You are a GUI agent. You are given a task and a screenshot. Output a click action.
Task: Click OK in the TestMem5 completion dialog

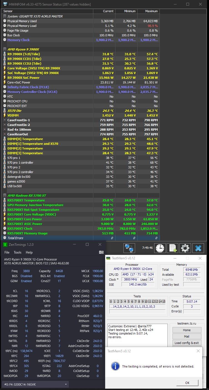coord(187,383)
